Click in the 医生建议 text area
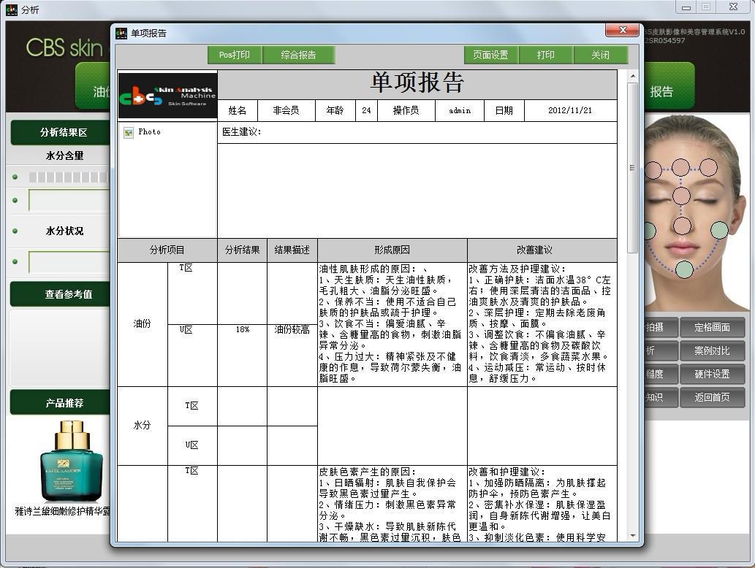The image size is (755, 568). click(x=417, y=190)
